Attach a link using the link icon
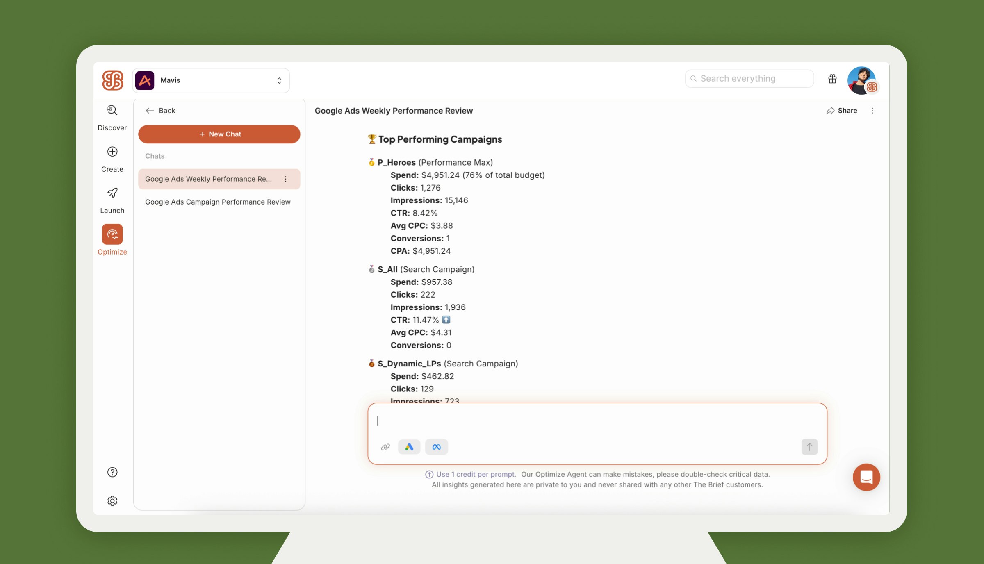The image size is (984, 564). pos(385,447)
